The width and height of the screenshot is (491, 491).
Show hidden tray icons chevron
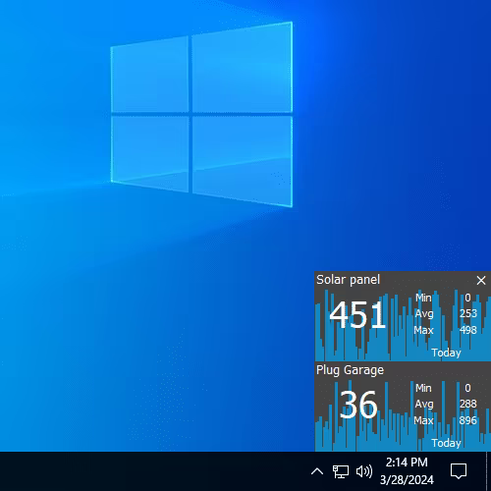tap(317, 471)
